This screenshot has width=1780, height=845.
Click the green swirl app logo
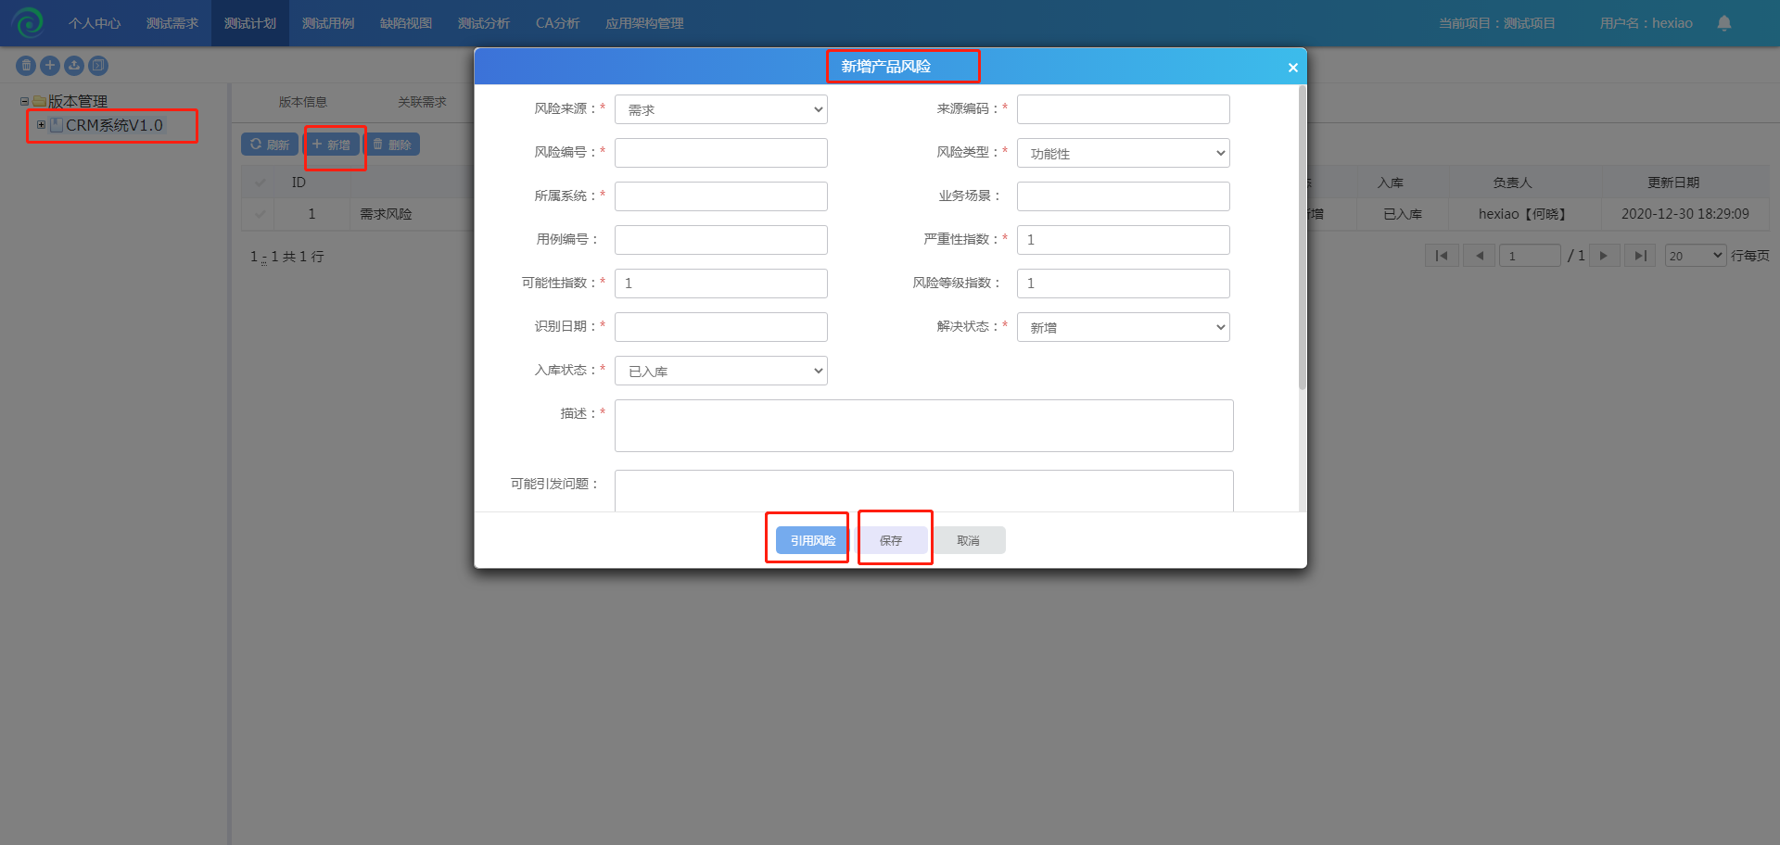(x=28, y=23)
